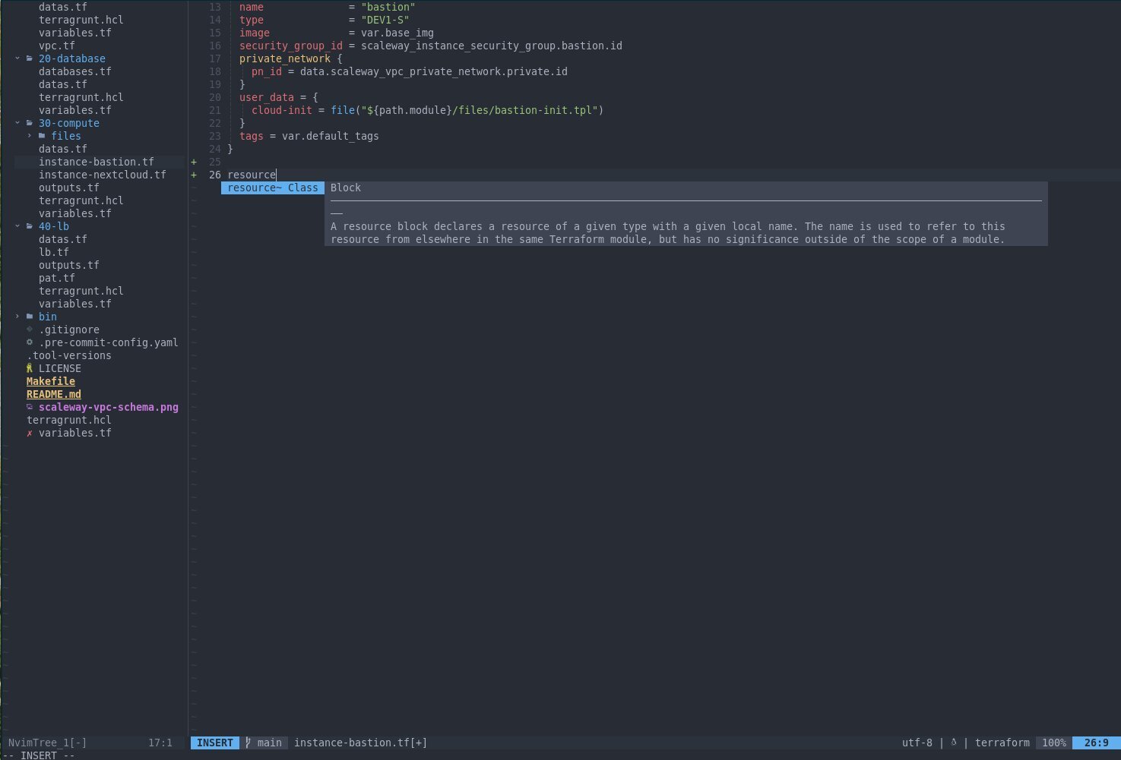Image resolution: width=1121 pixels, height=760 pixels.
Task: Select resource from the completion popup
Action: point(271,188)
